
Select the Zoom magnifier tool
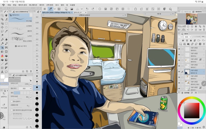[2, 15]
